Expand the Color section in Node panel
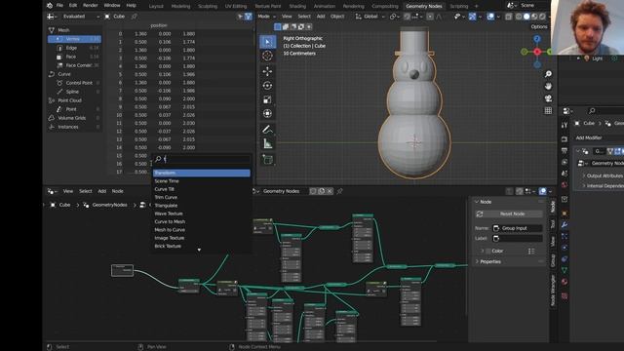Screen dimensions: 624x351 483,252
